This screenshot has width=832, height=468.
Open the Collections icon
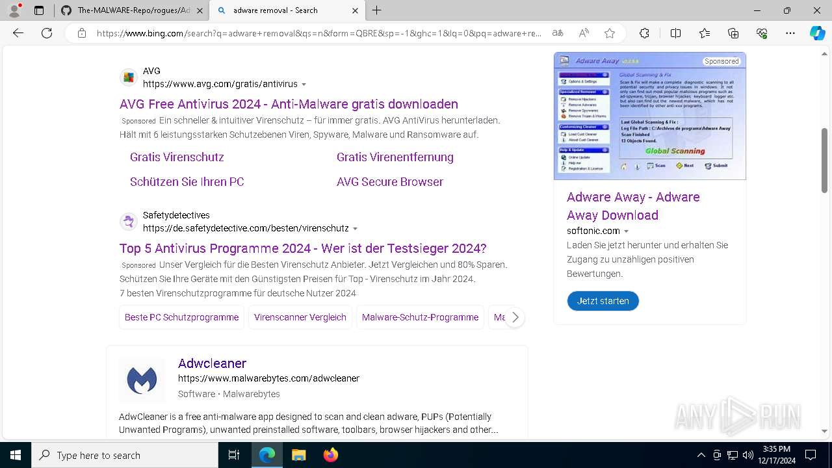pos(733,33)
